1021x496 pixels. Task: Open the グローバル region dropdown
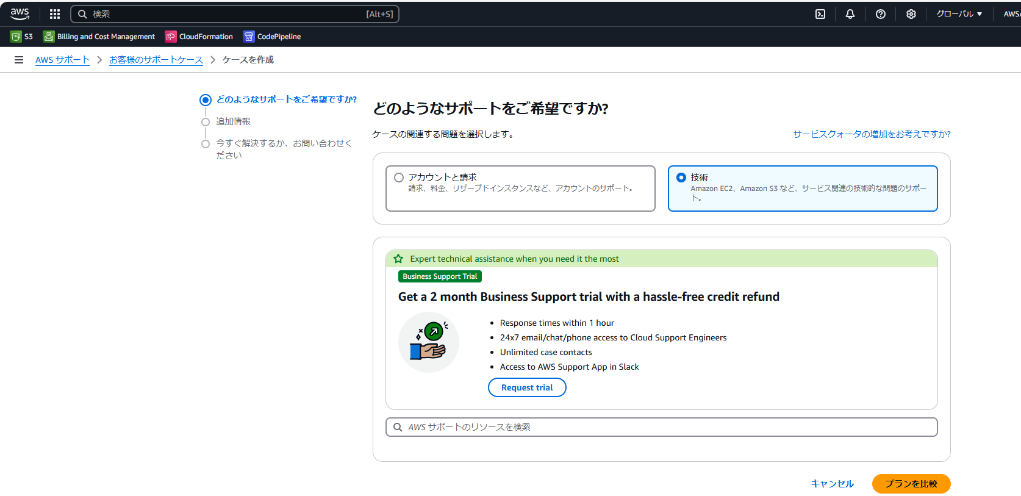tap(959, 14)
